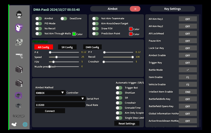Screen dimensions: 211x133
Task: Open the box I item sidebar icon
Action: click(x=19, y=70)
